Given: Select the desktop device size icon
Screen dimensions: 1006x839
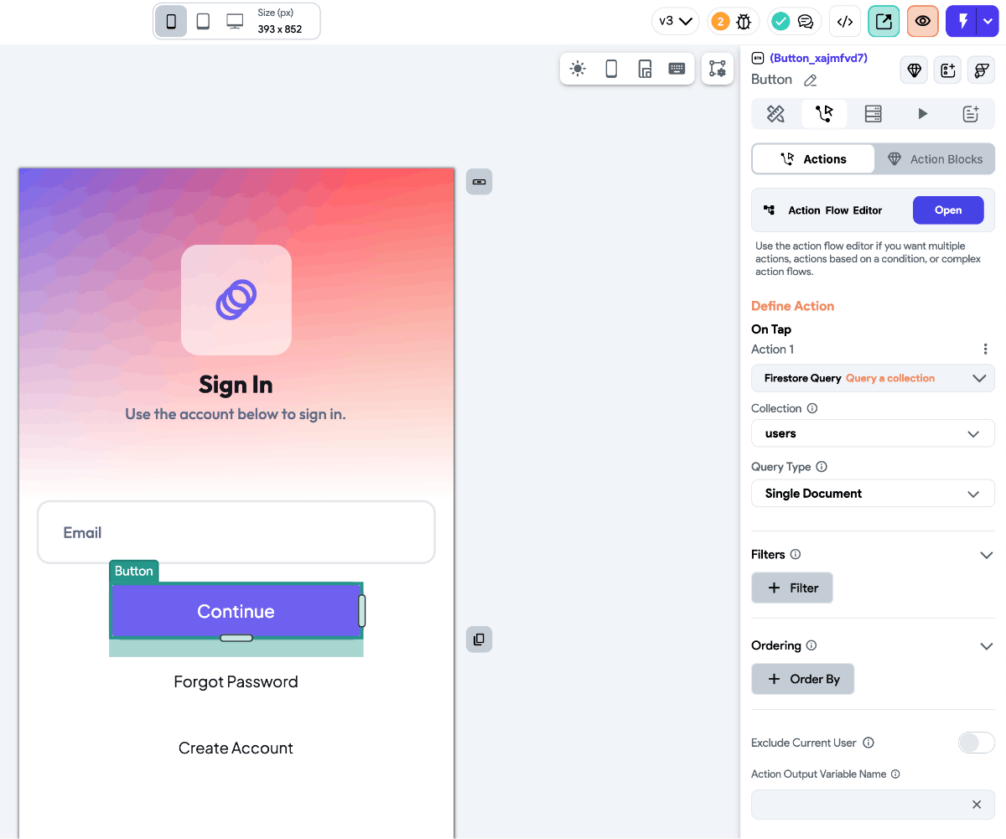Looking at the screenshot, I should tap(236, 22).
